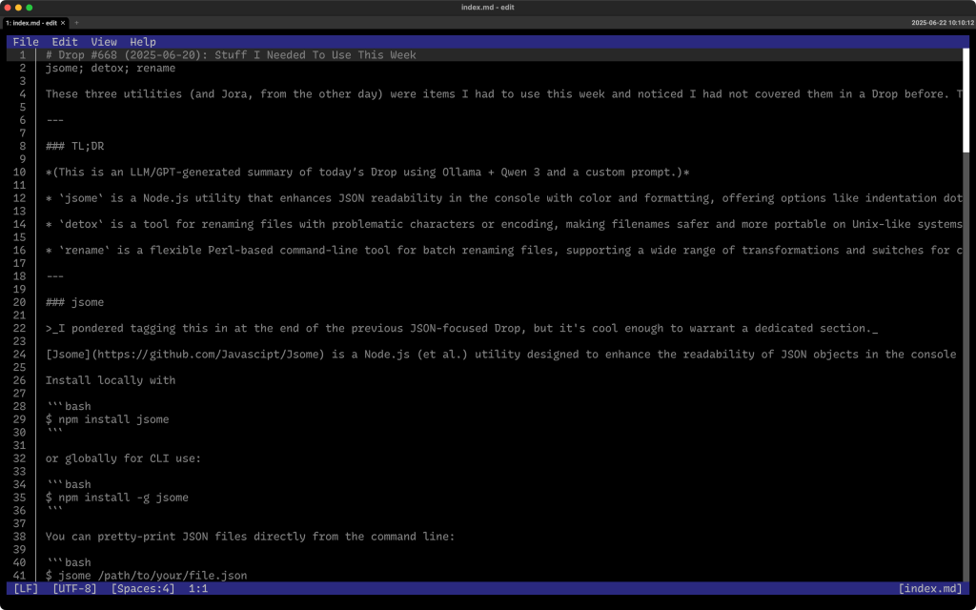Add a new terminal tab with plus icon
The width and height of the screenshot is (976, 610).
[x=76, y=22]
